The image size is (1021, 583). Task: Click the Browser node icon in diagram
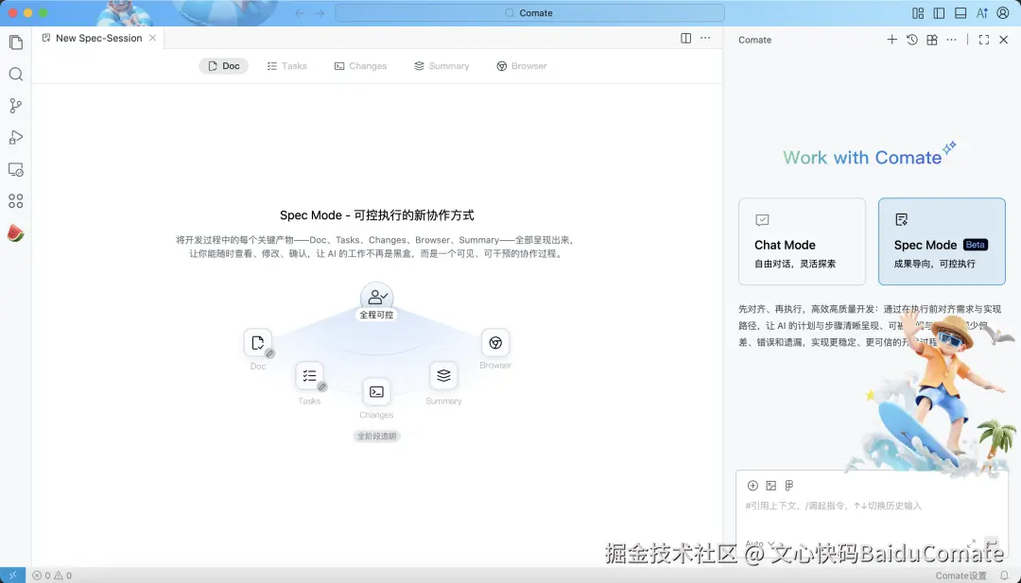pyautogui.click(x=495, y=343)
